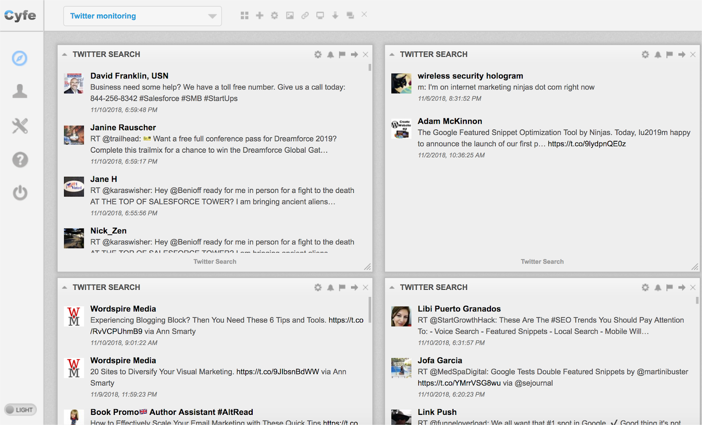The height and width of the screenshot is (425, 702).
Task: Click the monitor TV mode icon
Action: (x=320, y=15)
